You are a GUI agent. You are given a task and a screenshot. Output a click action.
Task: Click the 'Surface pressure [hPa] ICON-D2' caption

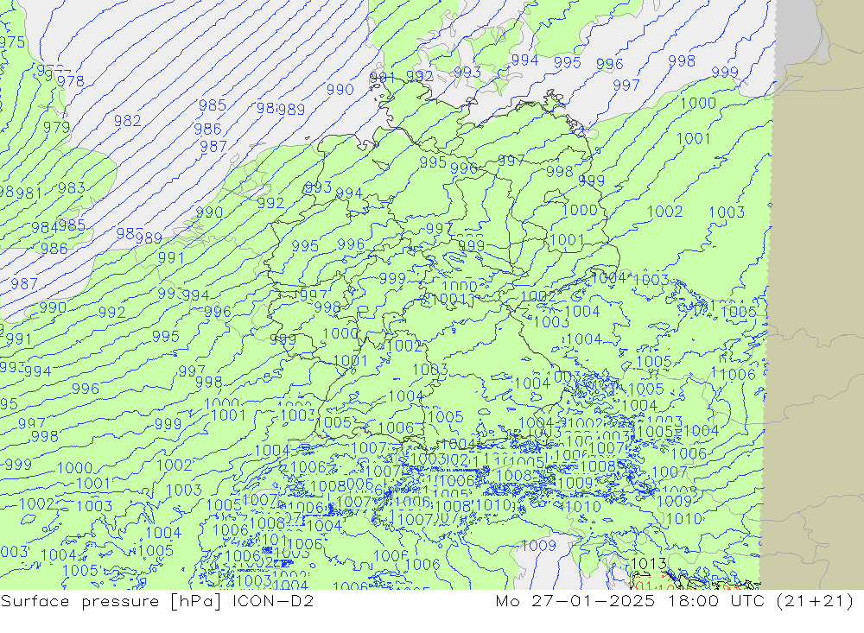[x=157, y=601]
